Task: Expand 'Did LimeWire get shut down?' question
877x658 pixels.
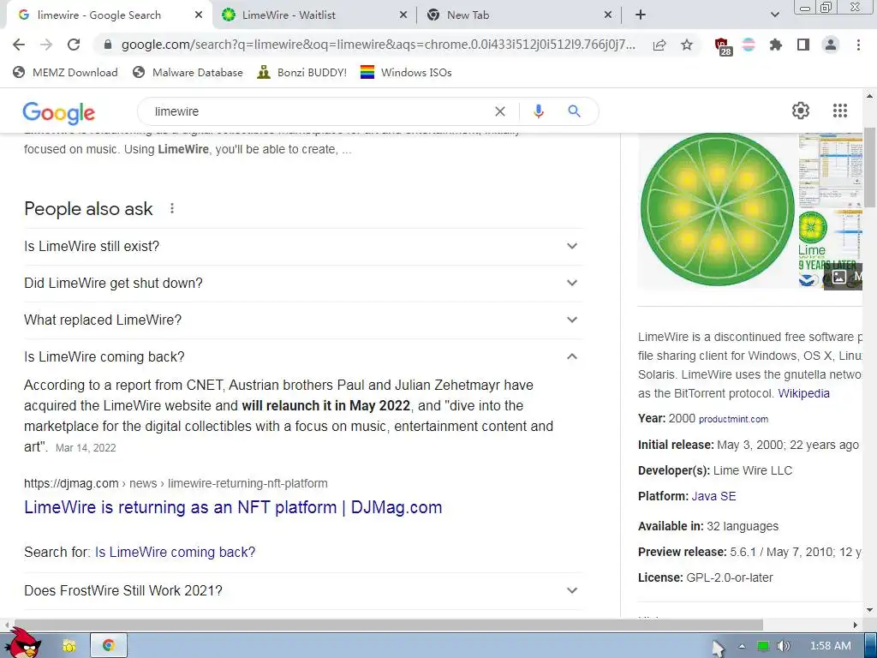Action: 302,283
